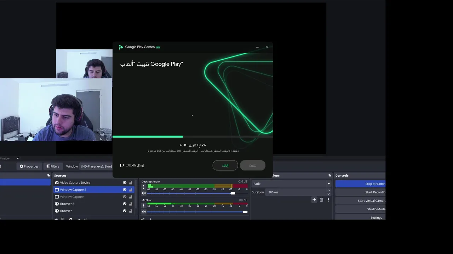Mute Mic/Aux with speaker icon
453x254 pixels.
[x=144, y=212]
